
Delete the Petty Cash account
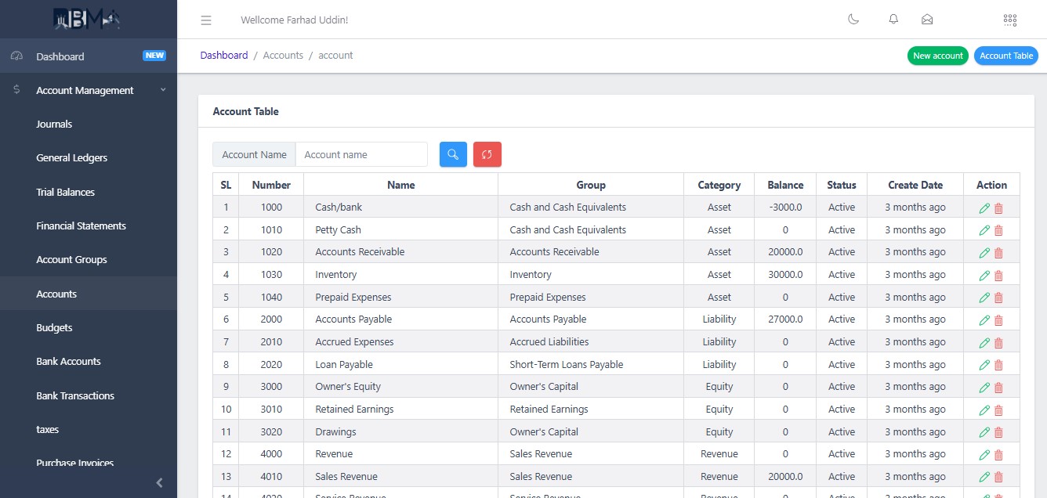coord(998,230)
